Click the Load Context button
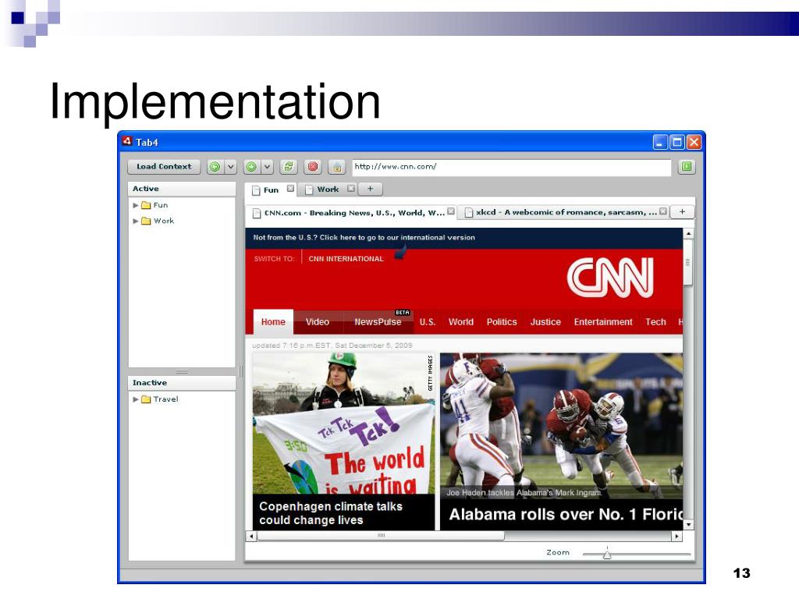 click(x=164, y=167)
